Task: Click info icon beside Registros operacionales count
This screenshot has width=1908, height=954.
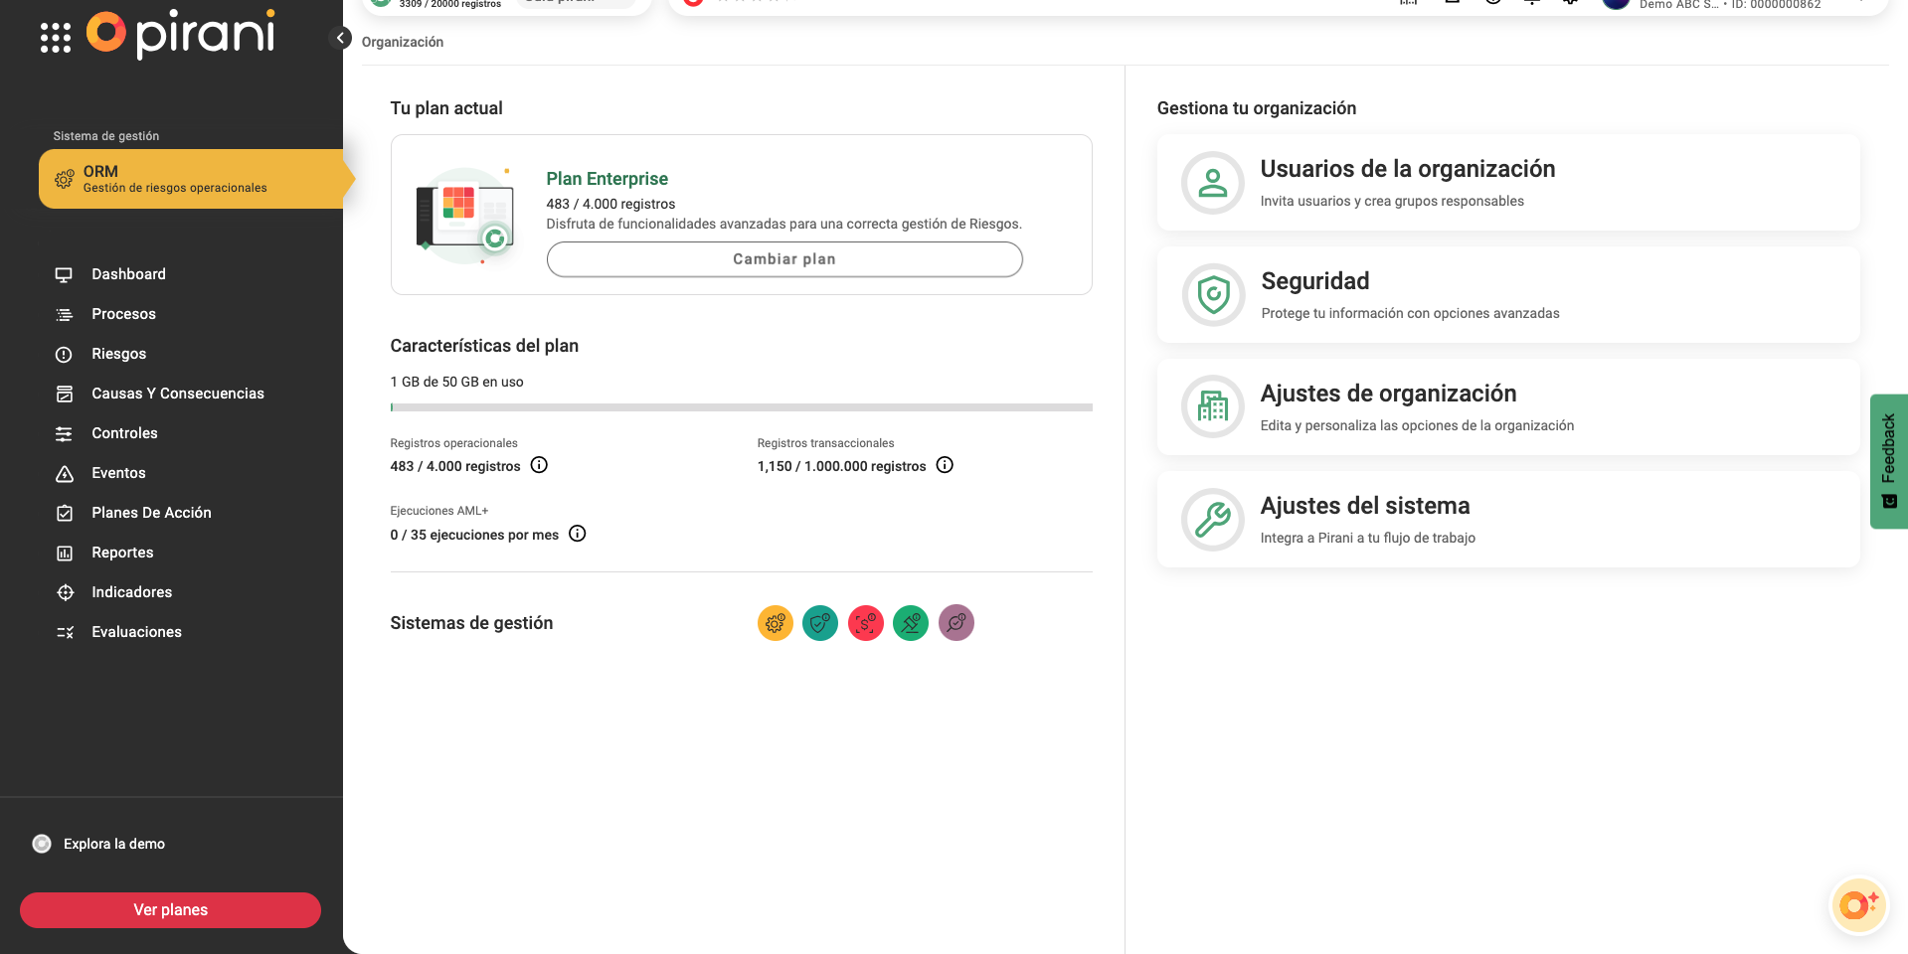Action: [539, 465]
